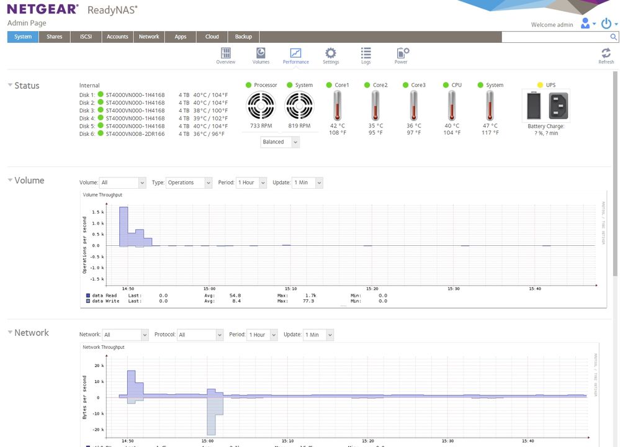Click the Disk 6 model ST4000VN008-2DR166

pos(135,133)
